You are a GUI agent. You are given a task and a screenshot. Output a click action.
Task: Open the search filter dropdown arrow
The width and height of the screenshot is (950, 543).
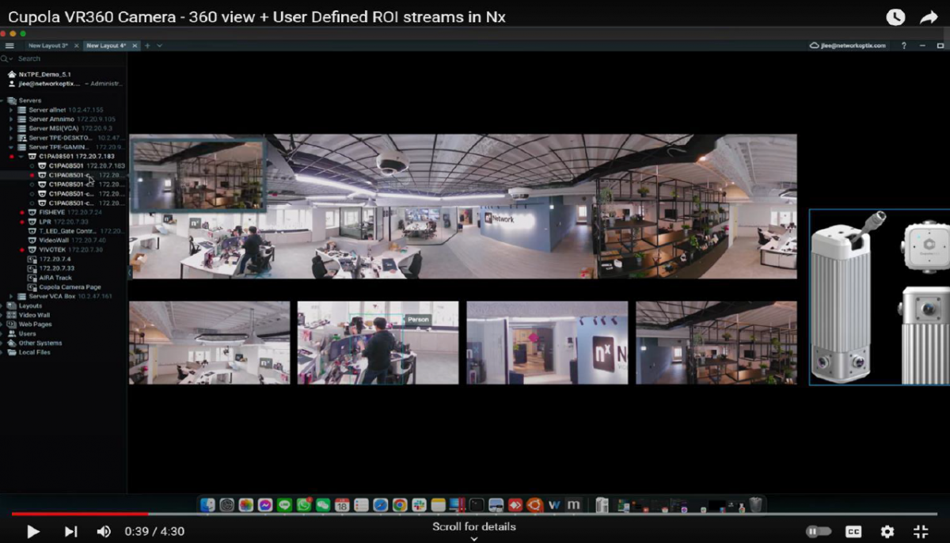[x=12, y=59]
